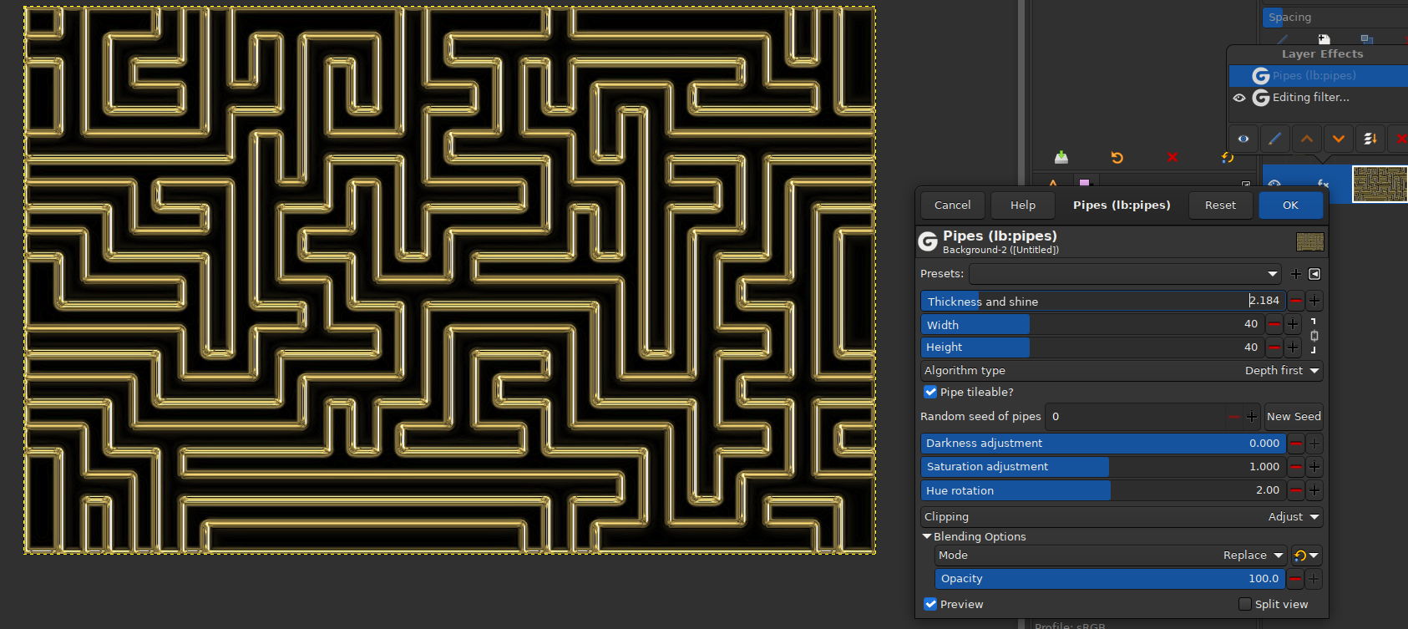
Task: Toggle the Pipe tileable checkbox
Action: pyautogui.click(x=930, y=392)
